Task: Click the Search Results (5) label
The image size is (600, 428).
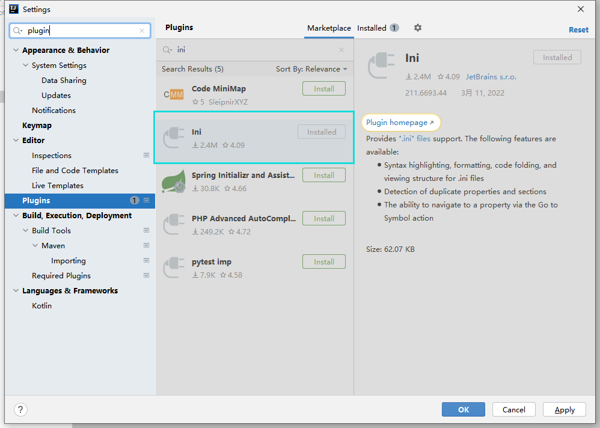Action: 192,69
